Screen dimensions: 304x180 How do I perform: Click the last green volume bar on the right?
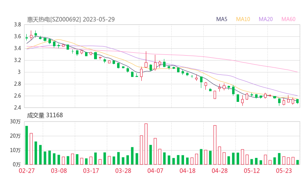coord(297,162)
